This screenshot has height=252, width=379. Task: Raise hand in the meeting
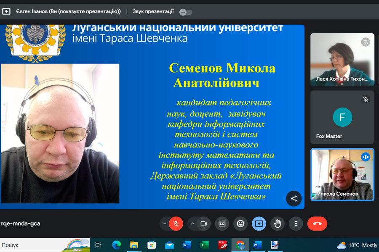[x=278, y=224]
